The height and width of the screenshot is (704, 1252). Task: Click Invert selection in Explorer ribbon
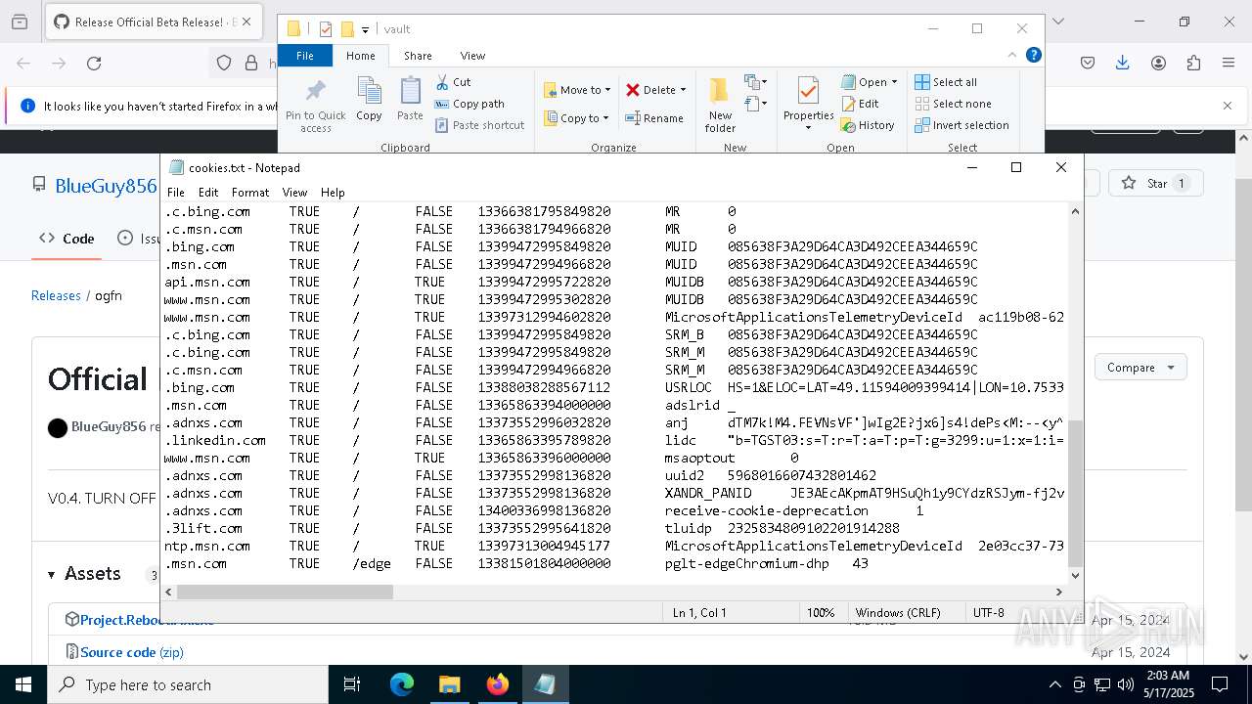click(961, 125)
